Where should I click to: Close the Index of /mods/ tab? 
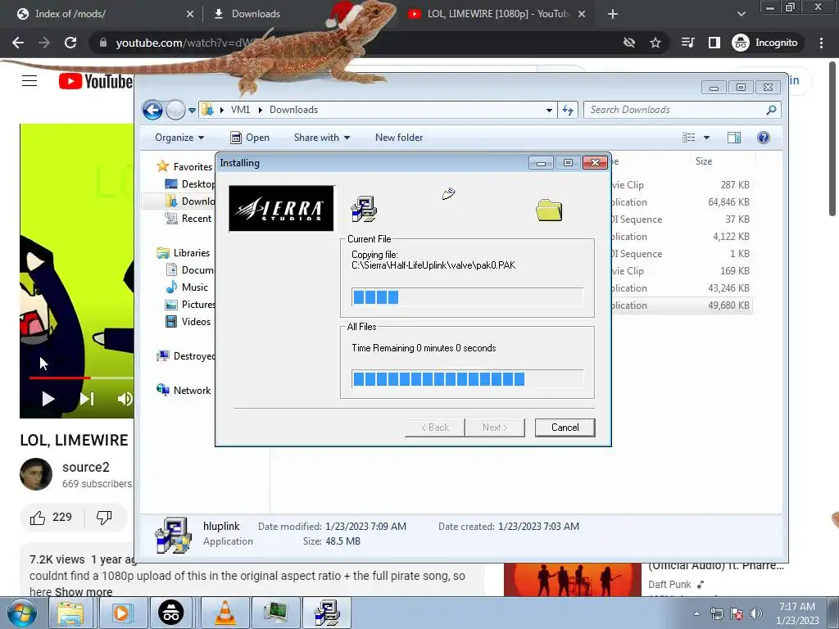[190, 14]
